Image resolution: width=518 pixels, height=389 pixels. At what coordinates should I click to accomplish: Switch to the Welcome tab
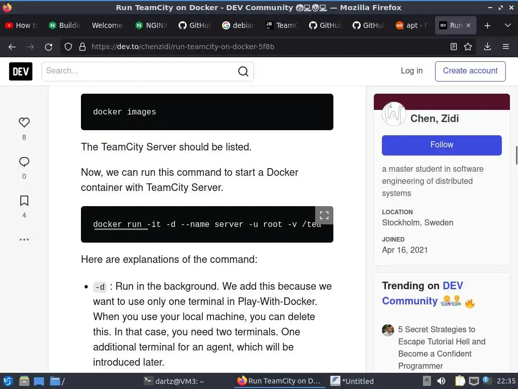click(x=107, y=25)
